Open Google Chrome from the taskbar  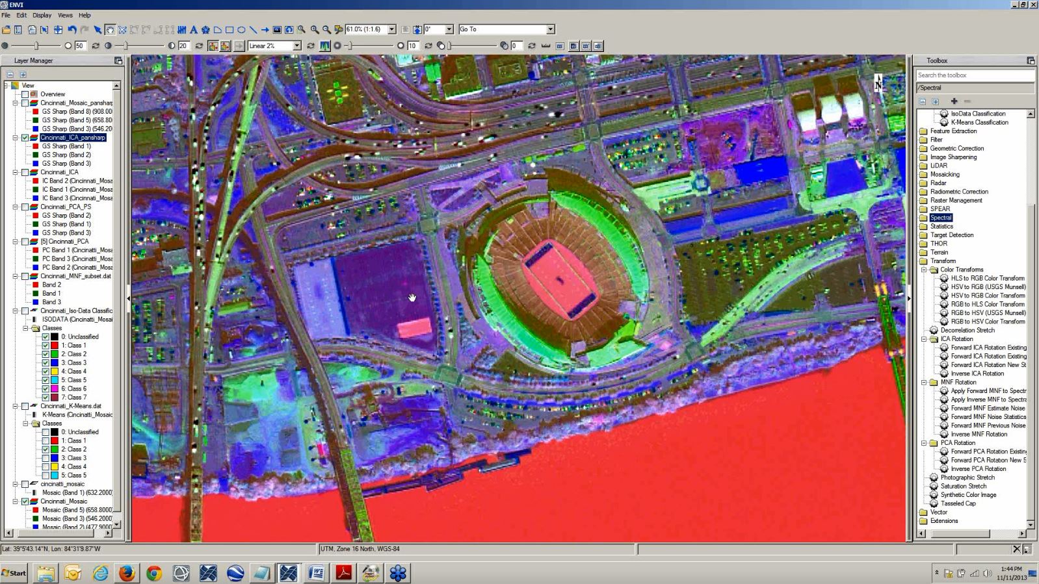click(154, 573)
